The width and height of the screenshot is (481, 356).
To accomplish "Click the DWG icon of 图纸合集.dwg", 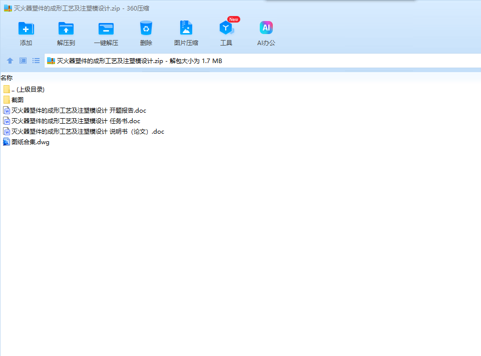I will [7, 142].
